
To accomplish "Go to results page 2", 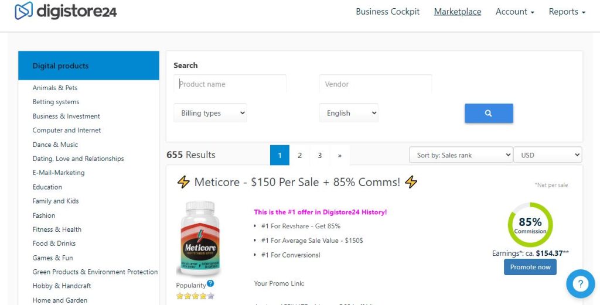I will (300, 155).
